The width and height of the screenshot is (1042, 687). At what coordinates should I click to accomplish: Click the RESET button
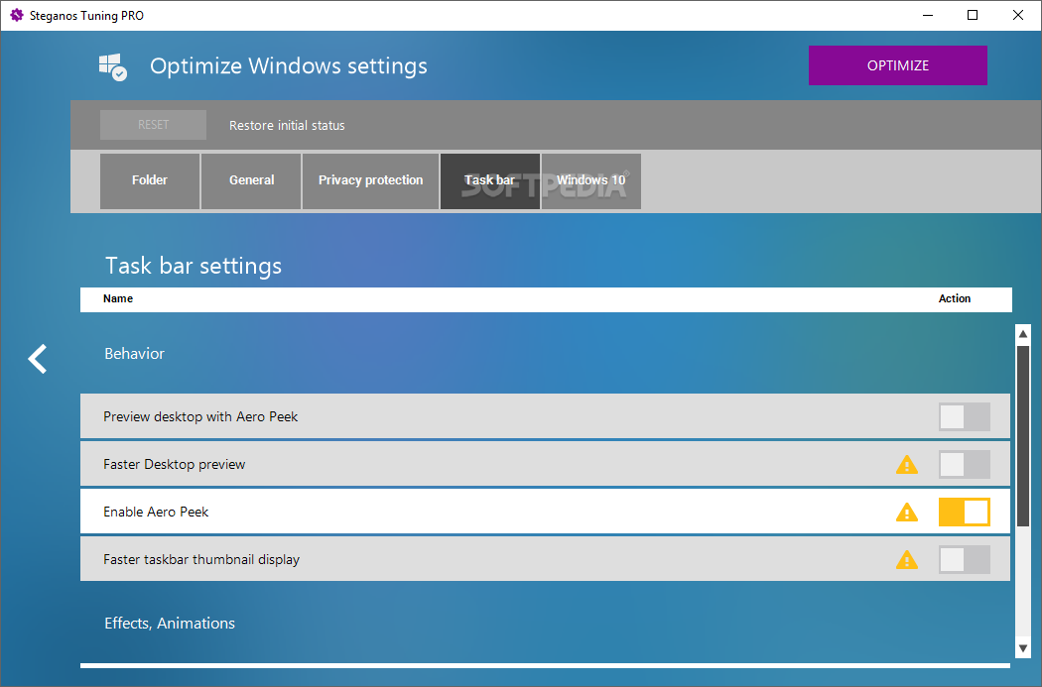[153, 125]
